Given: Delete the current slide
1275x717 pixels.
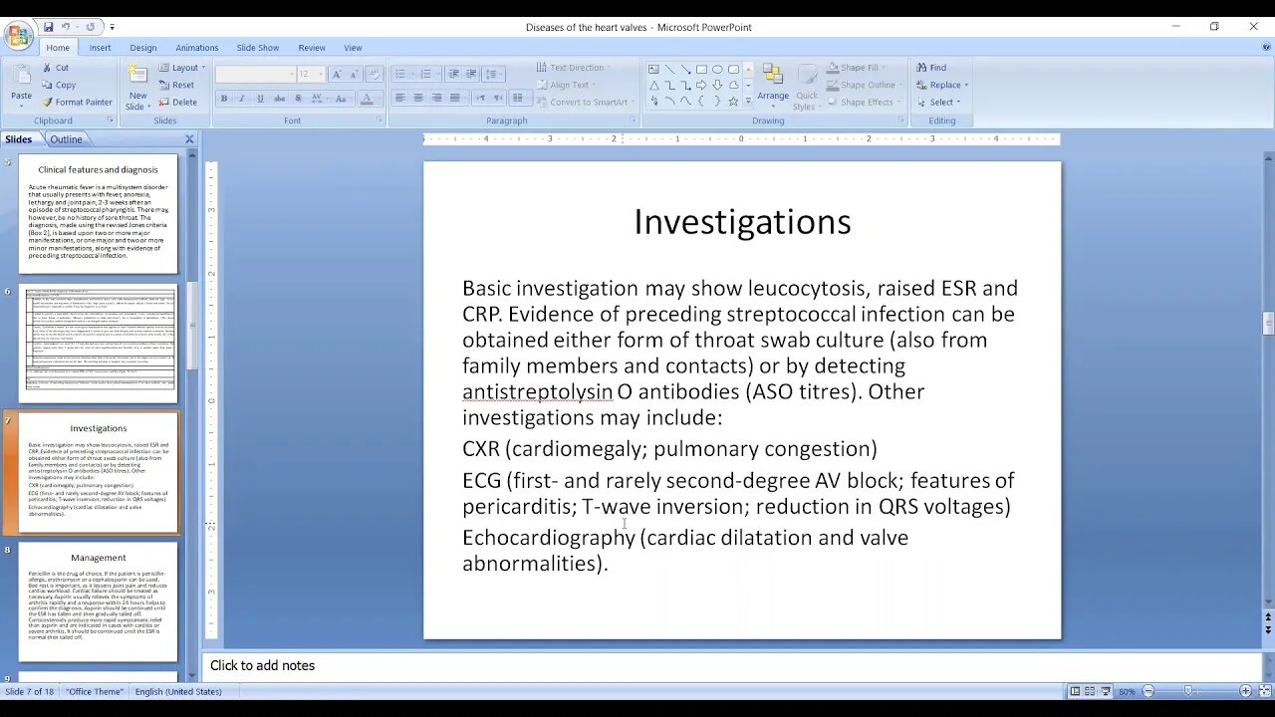Looking at the screenshot, I should point(177,102).
